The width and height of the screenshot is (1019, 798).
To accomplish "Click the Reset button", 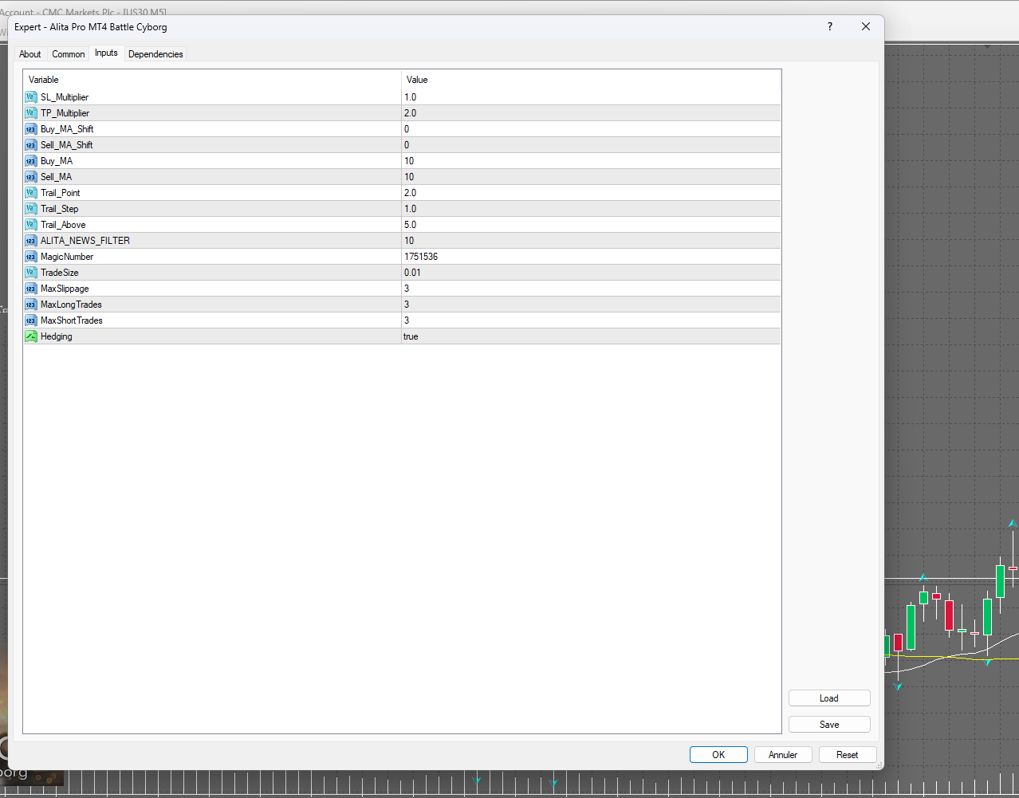I will click(x=848, y=755).
